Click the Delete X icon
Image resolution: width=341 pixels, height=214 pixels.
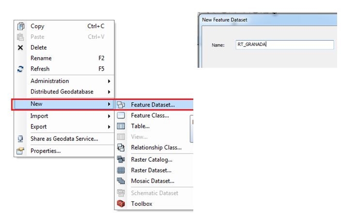(21, 47)
